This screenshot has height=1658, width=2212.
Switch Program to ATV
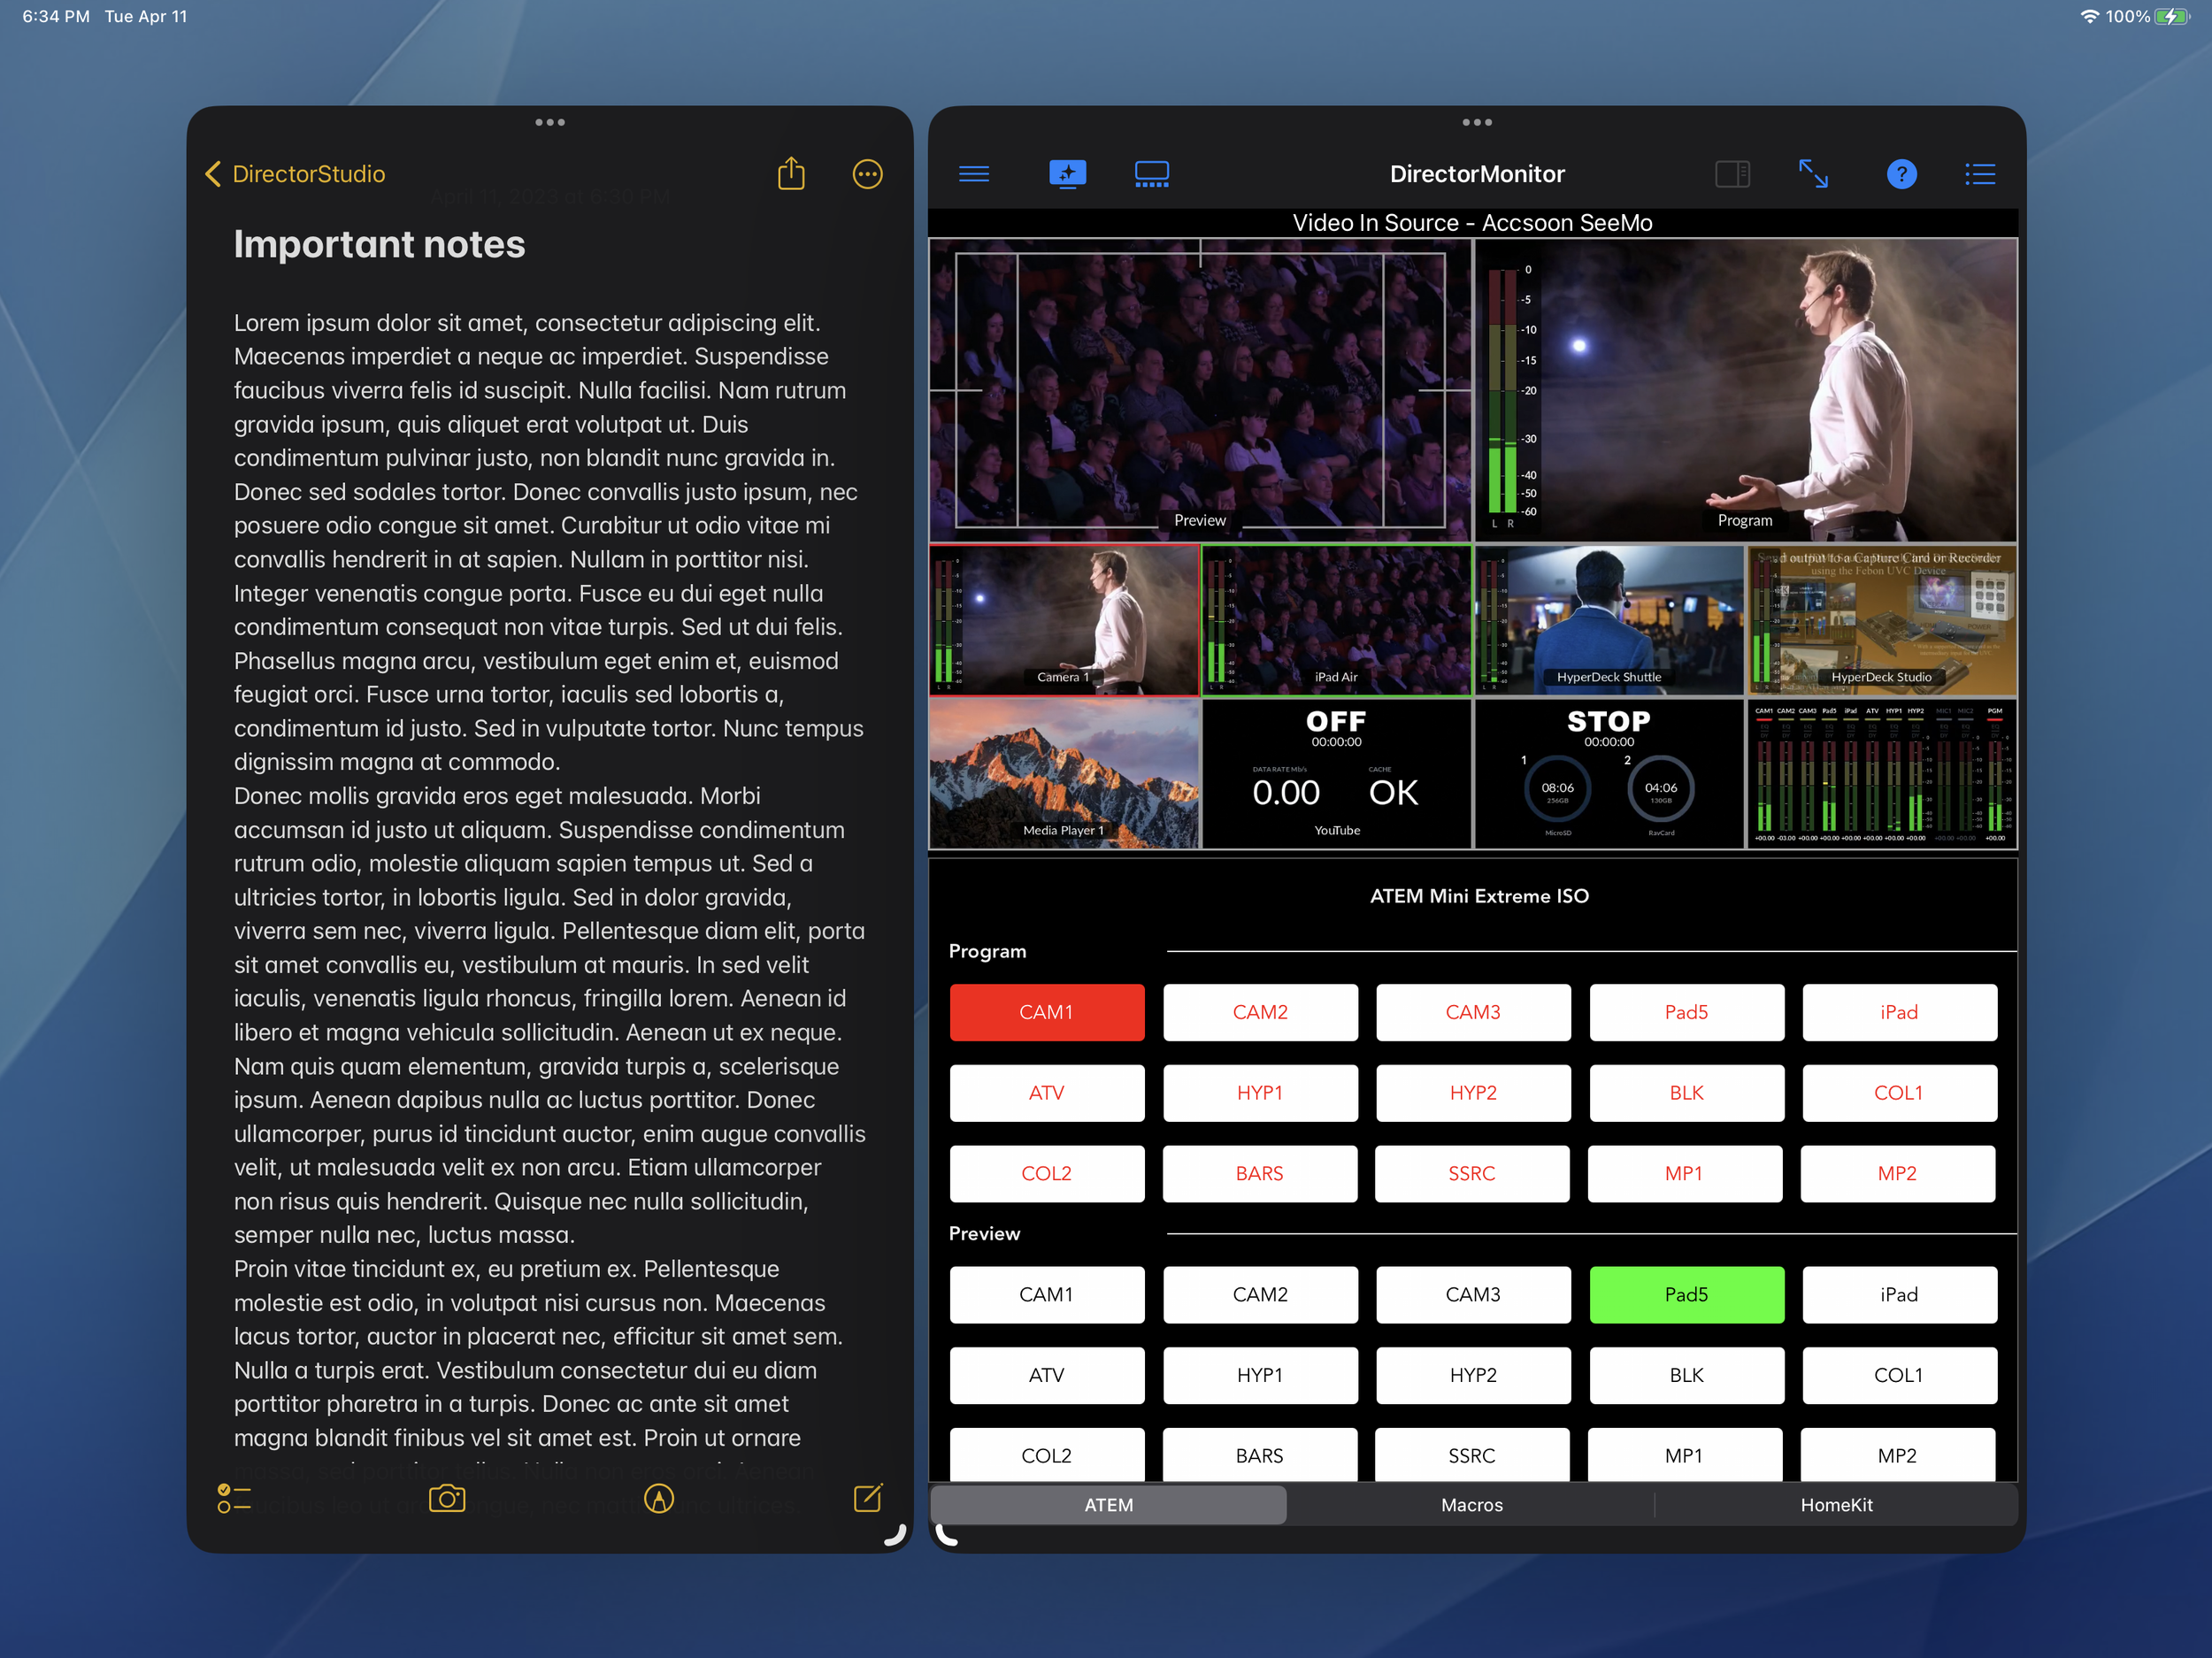1047,1093
